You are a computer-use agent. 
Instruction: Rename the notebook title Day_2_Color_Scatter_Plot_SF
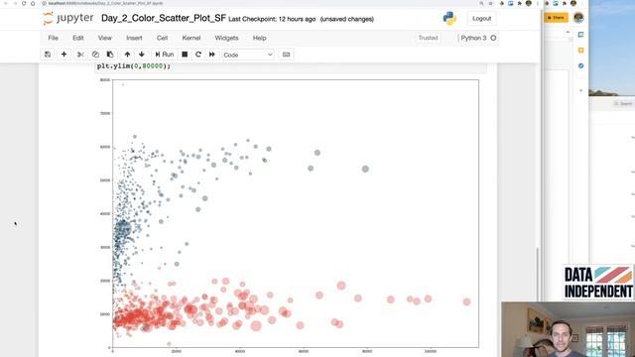click(x=163, y=18)
